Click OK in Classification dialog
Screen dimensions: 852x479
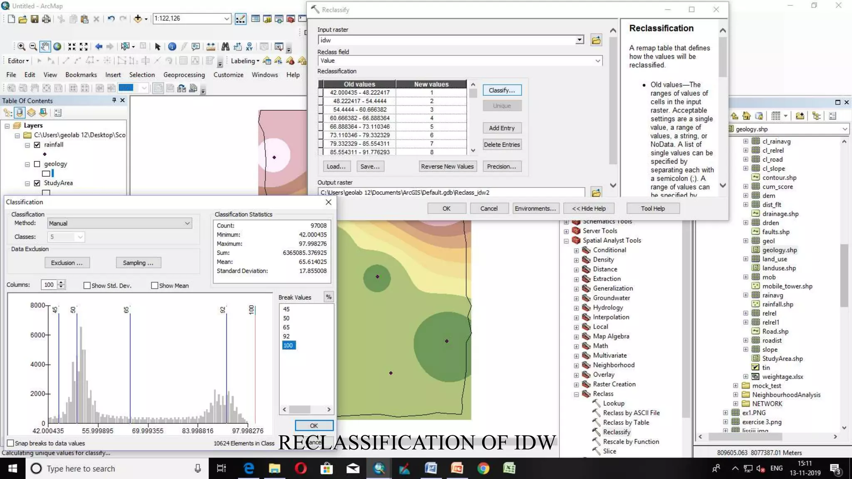tap(314, 425)
